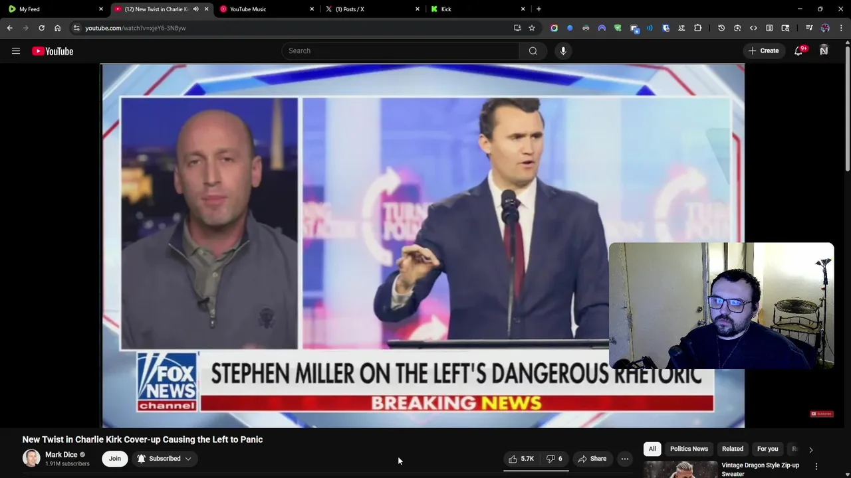Screen dimensions: 851x478
Task: Close the My Feed tab
Action: [x=101, y=9]
